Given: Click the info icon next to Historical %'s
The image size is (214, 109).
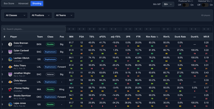Looking at the screenshot, I should click(211, 1).
